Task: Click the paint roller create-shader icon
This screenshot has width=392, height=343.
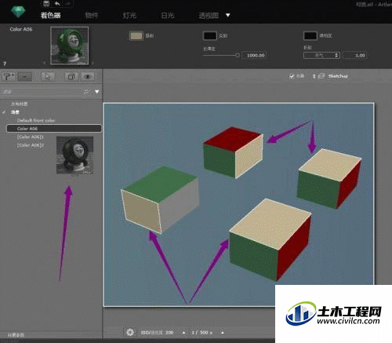Action: point(9,77)
